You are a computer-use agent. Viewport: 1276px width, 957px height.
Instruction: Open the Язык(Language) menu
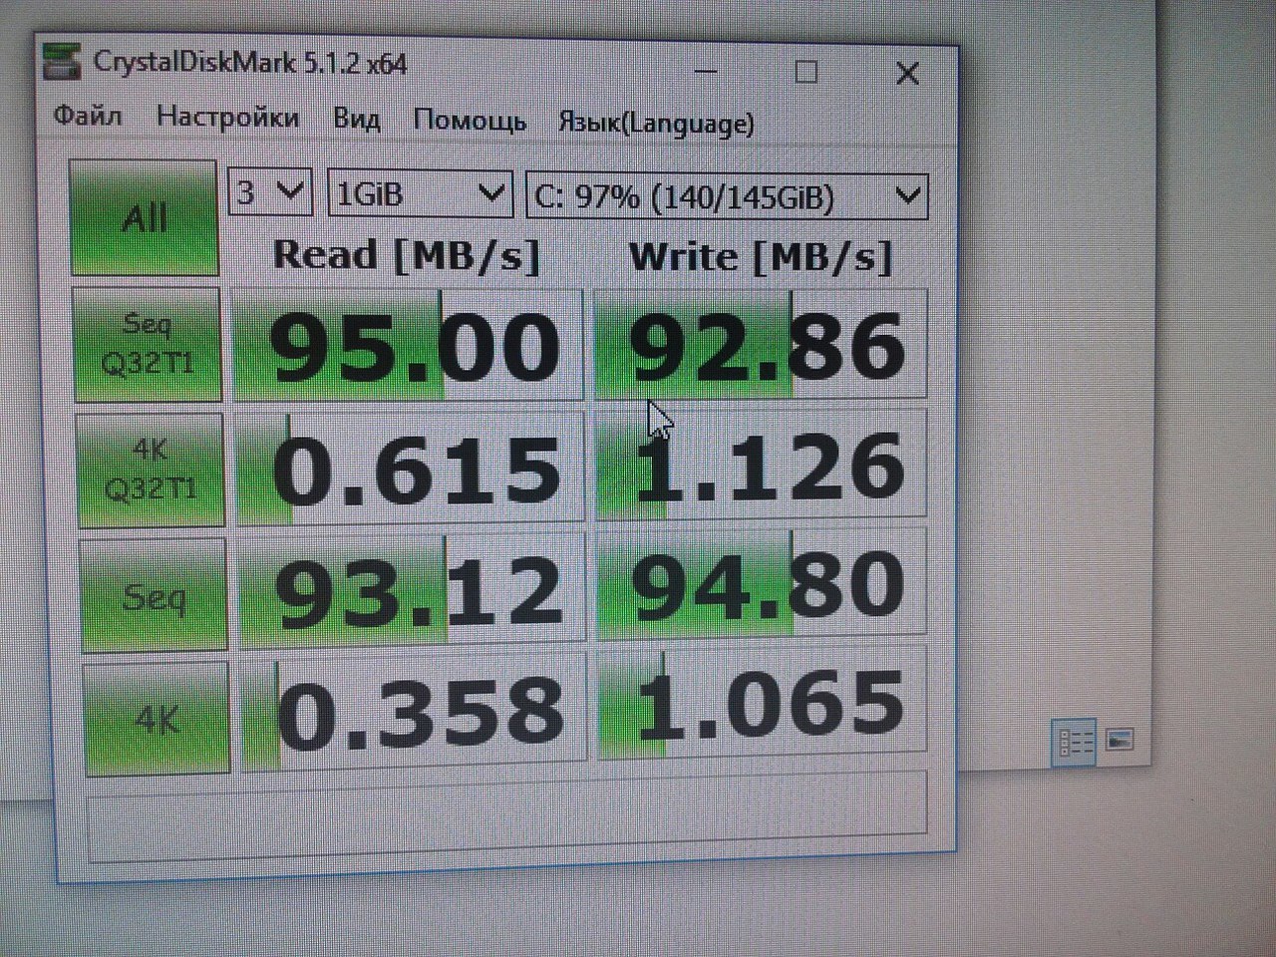[656, 123]
